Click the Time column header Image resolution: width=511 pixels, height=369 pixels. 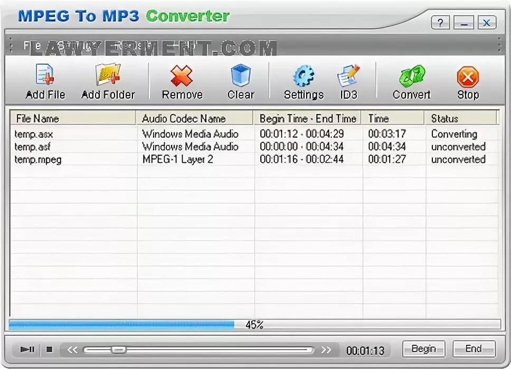393,118
